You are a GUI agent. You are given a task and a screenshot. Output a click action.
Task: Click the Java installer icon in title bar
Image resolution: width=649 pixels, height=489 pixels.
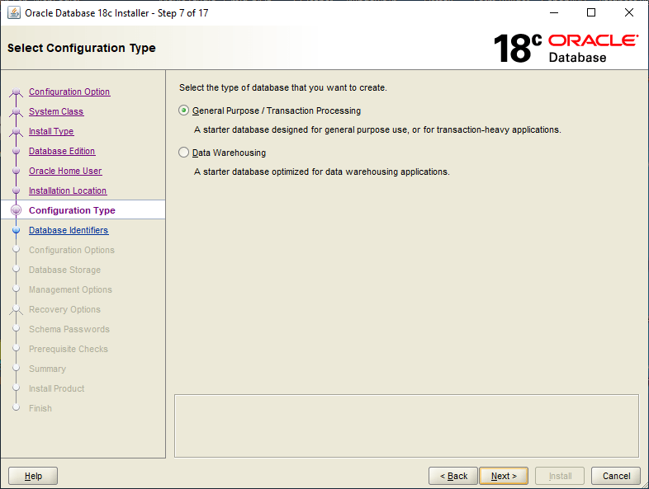(14, 13)
